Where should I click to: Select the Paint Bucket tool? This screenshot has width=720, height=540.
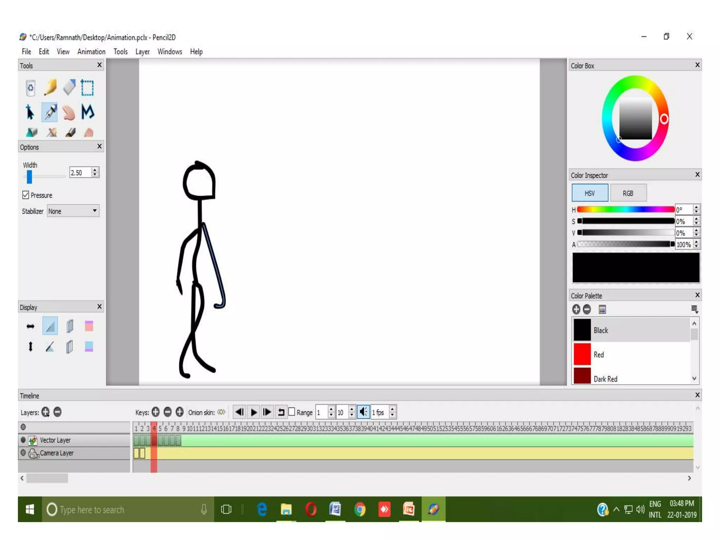[x=32, y=132]
